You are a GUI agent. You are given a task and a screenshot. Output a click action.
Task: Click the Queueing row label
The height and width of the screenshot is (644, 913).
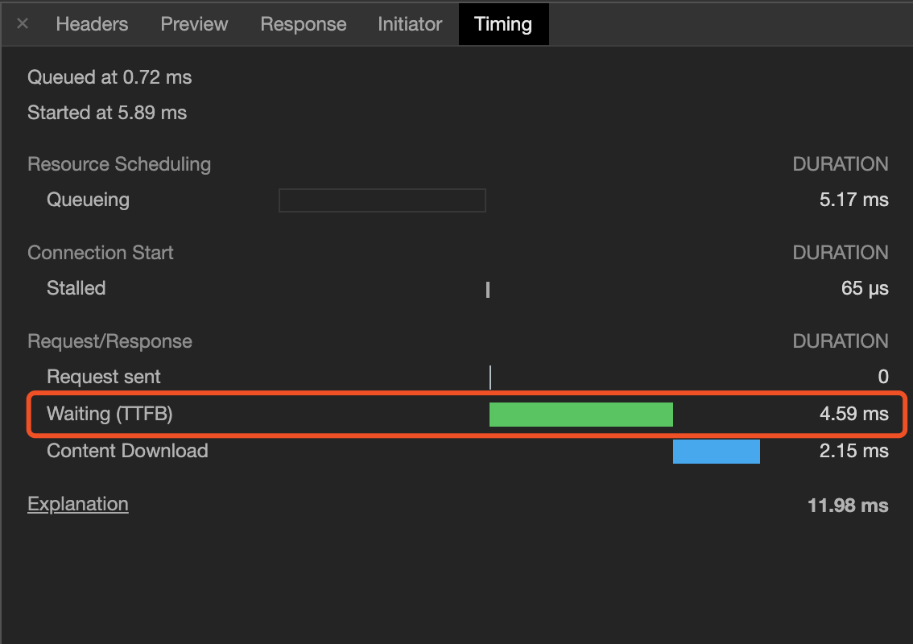click(x=88, y=200)
